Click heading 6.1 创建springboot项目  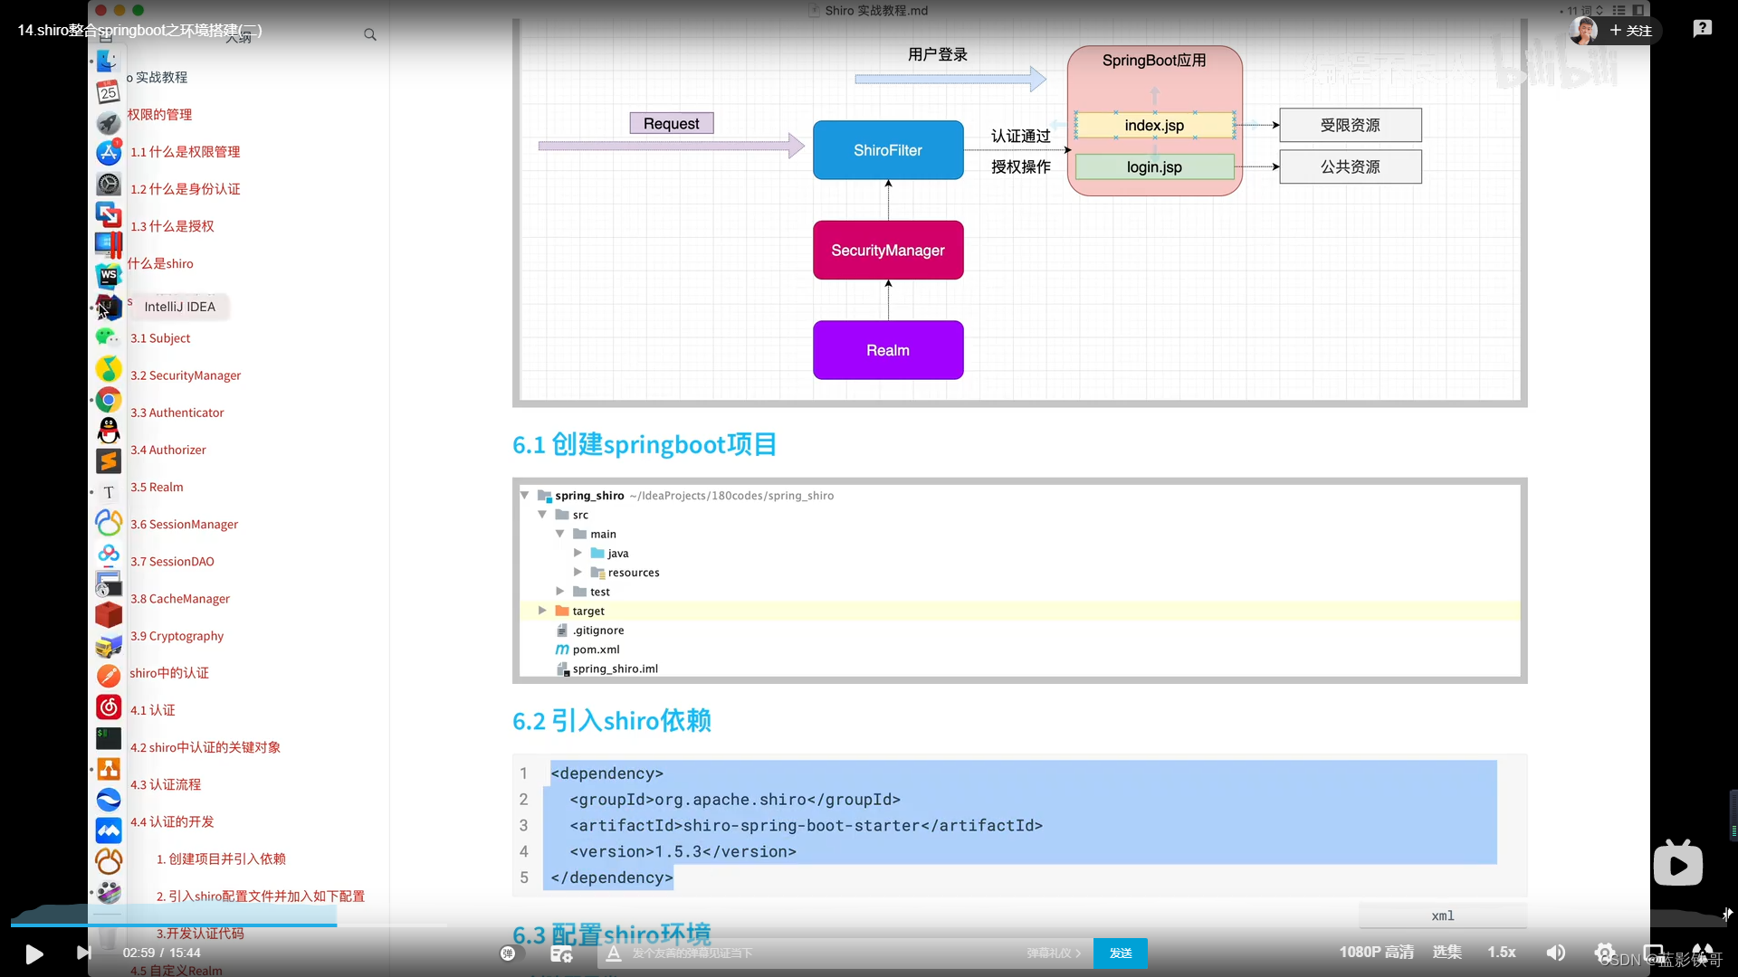[x=644, y=444]
